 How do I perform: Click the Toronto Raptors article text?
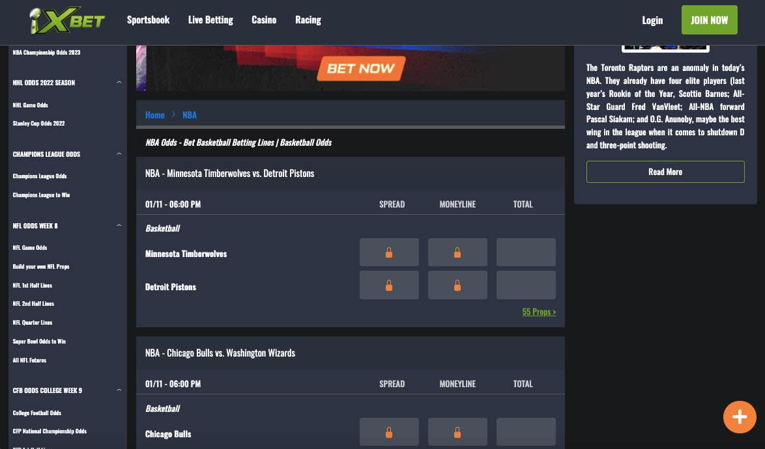click(x=665, y=106)
